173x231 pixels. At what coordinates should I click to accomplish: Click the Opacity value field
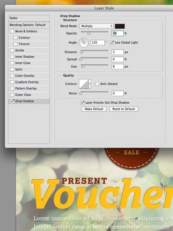click(118, 33)
